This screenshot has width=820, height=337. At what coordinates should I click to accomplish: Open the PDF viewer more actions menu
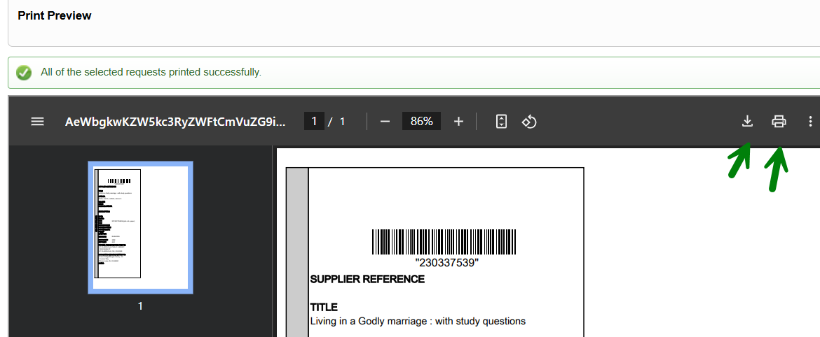pyautogui.click(x=810, y=122)
